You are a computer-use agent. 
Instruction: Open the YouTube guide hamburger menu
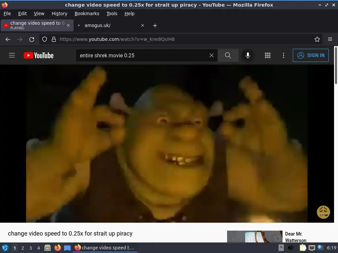click(12, 55)
